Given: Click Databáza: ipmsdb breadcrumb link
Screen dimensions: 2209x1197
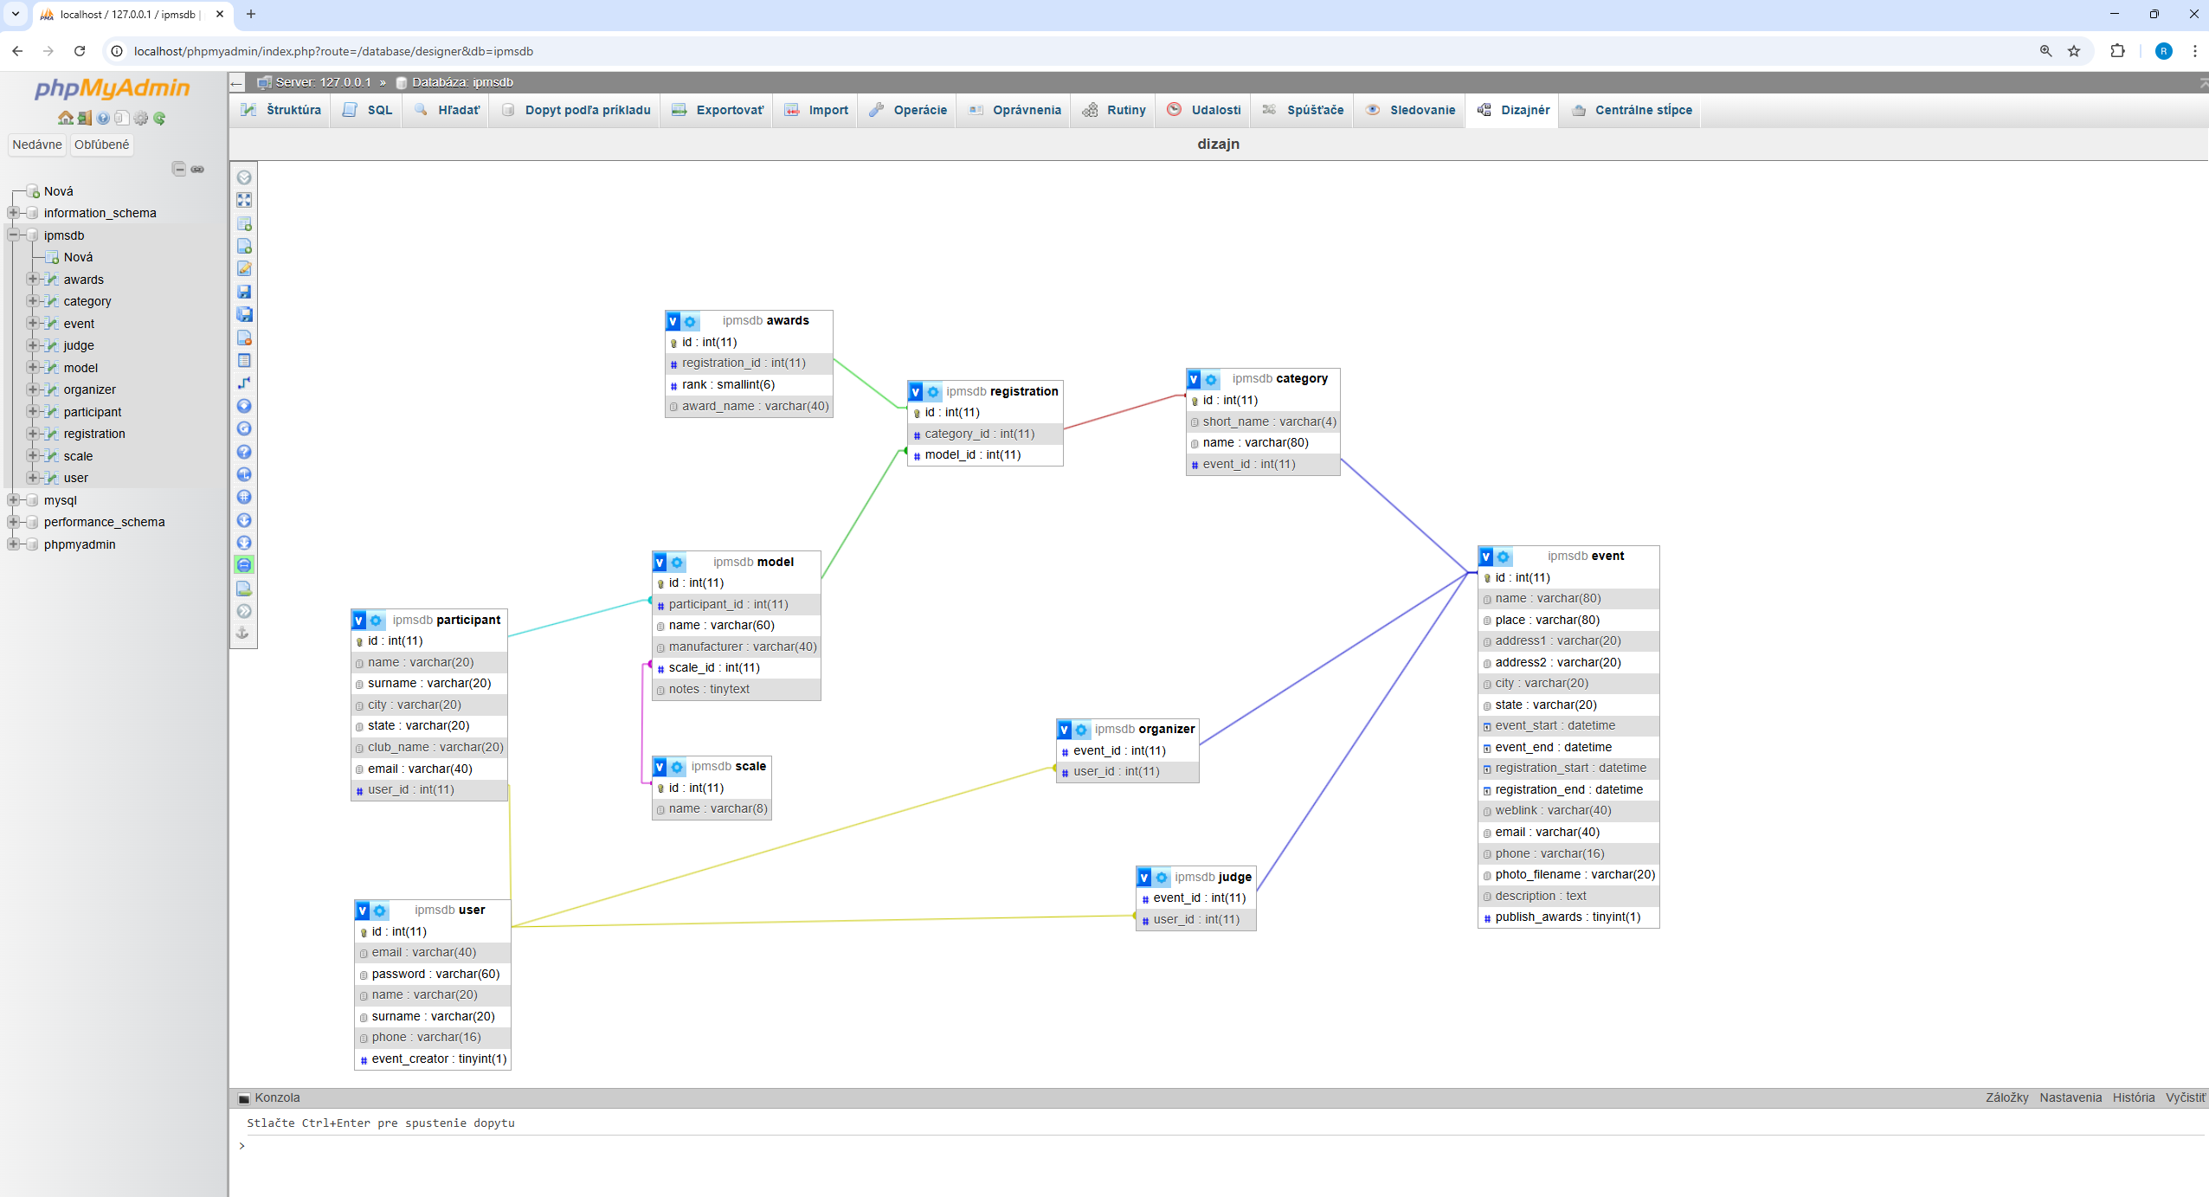Looking at the screenshot, I should 462,82.
